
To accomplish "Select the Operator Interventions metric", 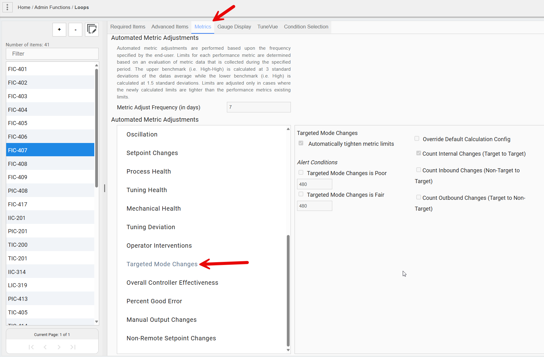I will [159, 246].
